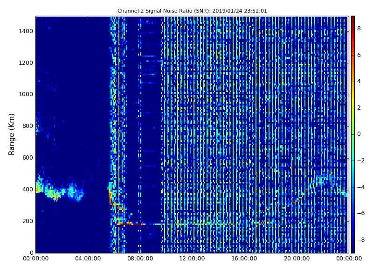Image resolution: width=373 pixels, height=280 pixels.
Task: Click the 600 range tick label
Action: tap(28, 158)
